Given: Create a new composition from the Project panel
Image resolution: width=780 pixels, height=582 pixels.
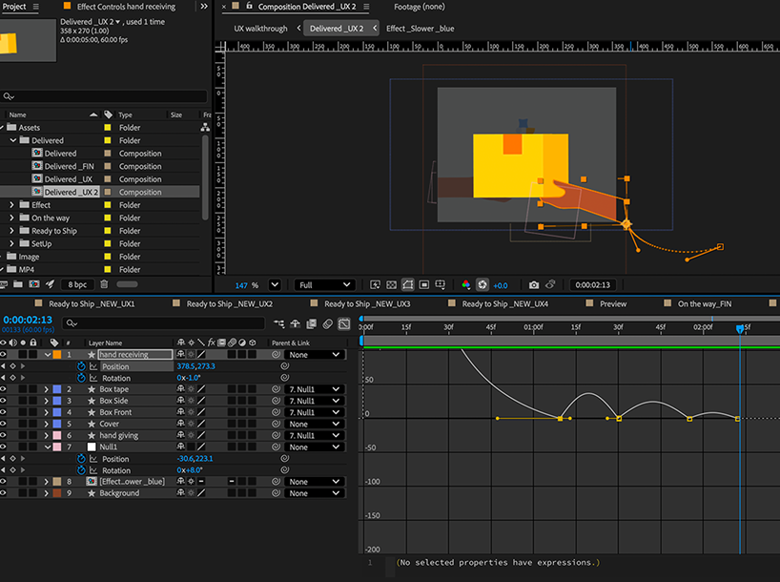Looking at the screenshot, I should click(33, 284).
